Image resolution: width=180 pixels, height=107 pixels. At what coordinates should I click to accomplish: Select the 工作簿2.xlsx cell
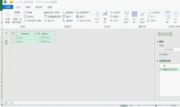point(46,42)
